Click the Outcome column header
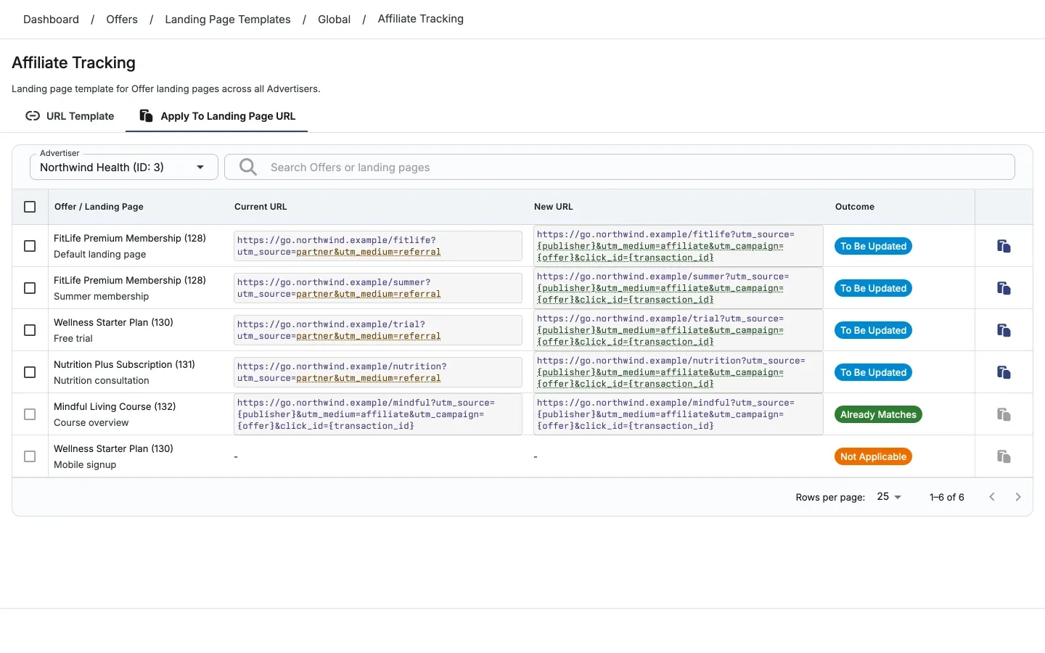This screenshot has width=1045, height=653. [855, 207]
